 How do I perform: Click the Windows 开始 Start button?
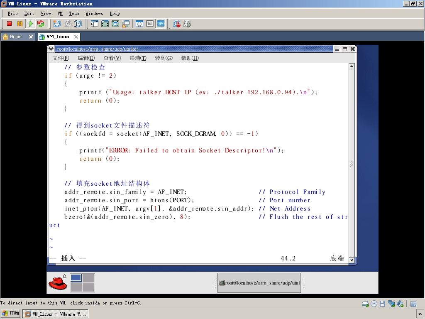tap(10, 314)
